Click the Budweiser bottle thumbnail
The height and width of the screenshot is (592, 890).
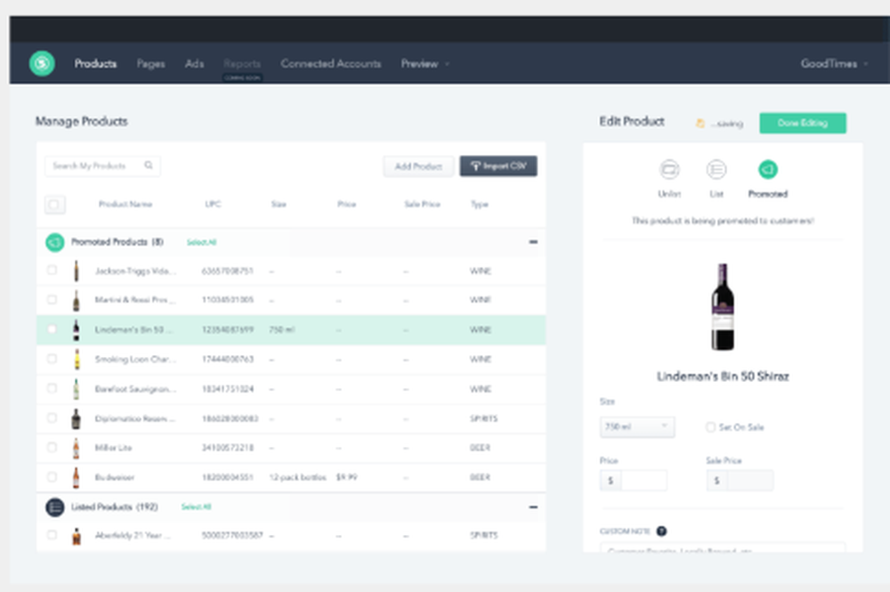pos(76,477)
